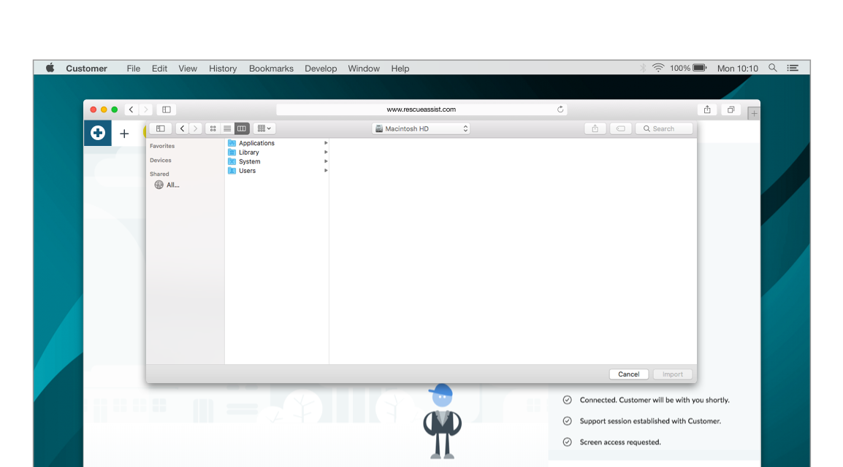The height and width of the screenshot is (467, 843).
Task: Open the File menu
Action: [x=134, y=68]
